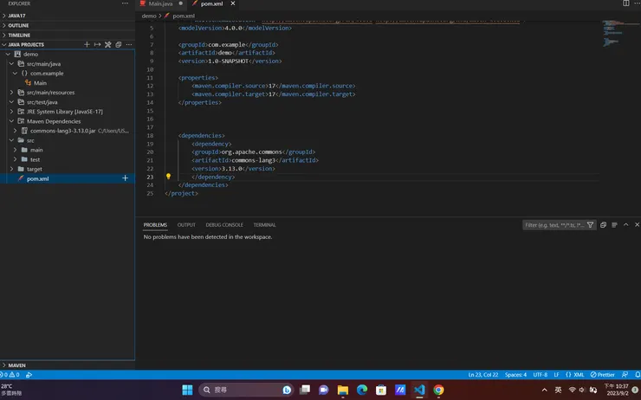Expand src/main/resources node

click(11, 93)
